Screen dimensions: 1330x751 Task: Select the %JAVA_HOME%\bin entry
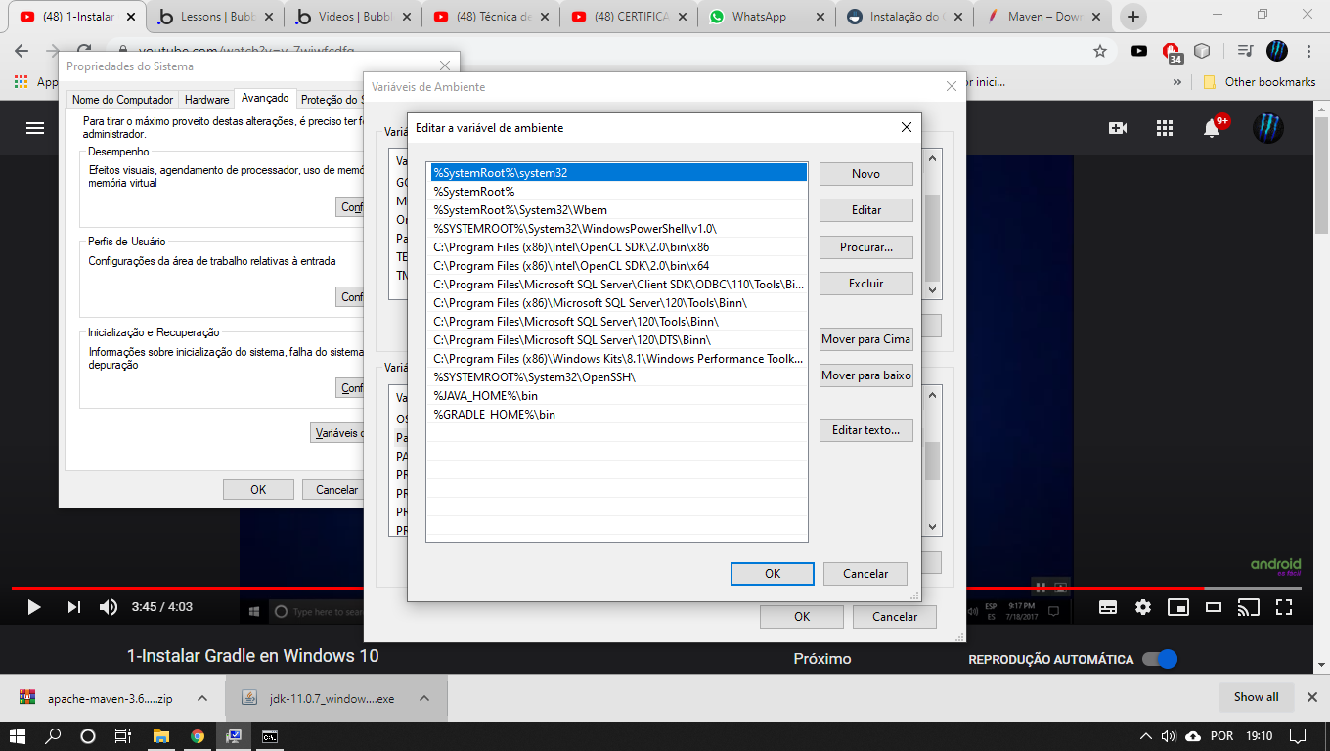point(617,396)
